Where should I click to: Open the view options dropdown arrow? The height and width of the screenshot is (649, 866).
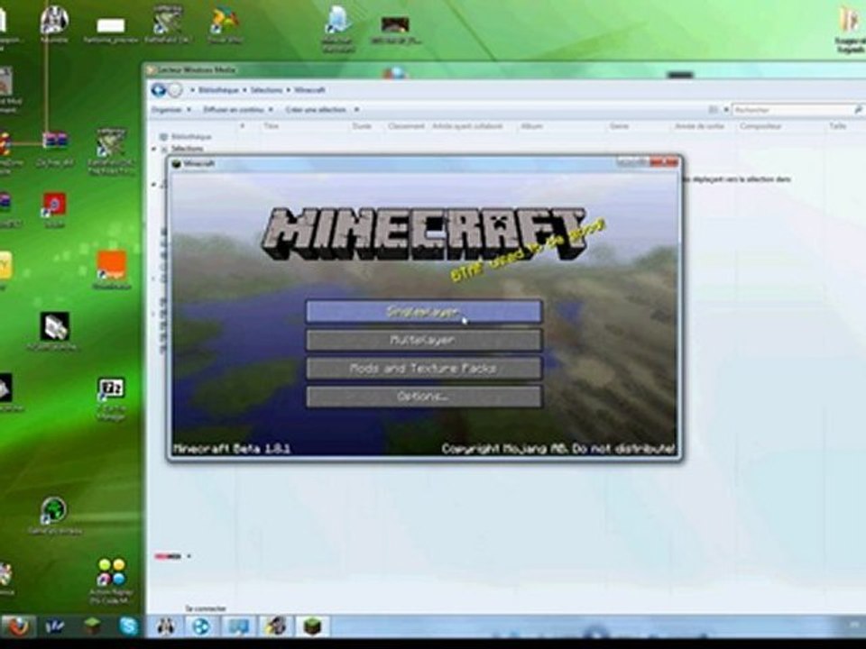725,110
